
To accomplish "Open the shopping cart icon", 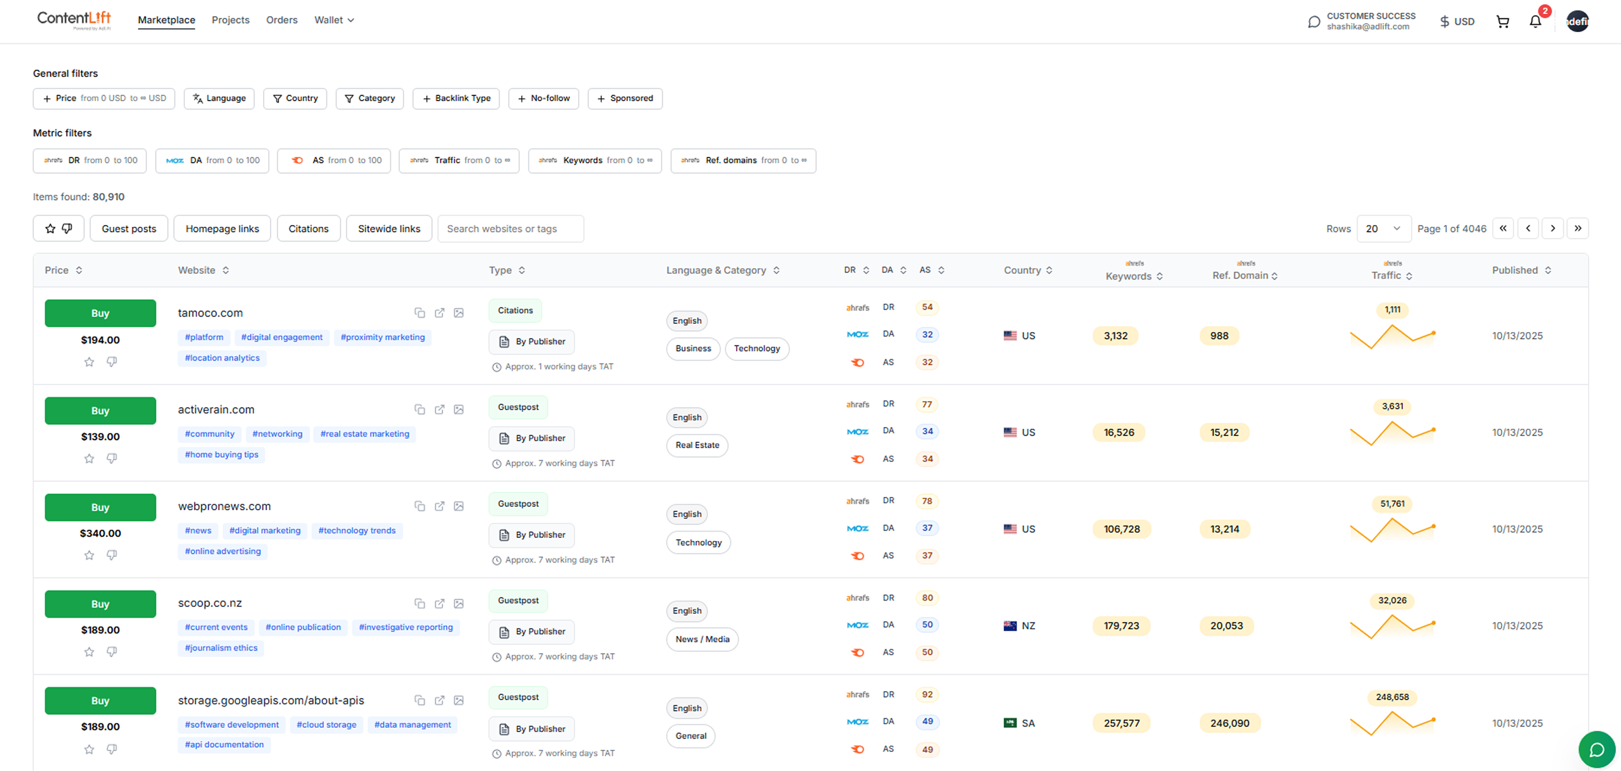I will coord(1502,22).
